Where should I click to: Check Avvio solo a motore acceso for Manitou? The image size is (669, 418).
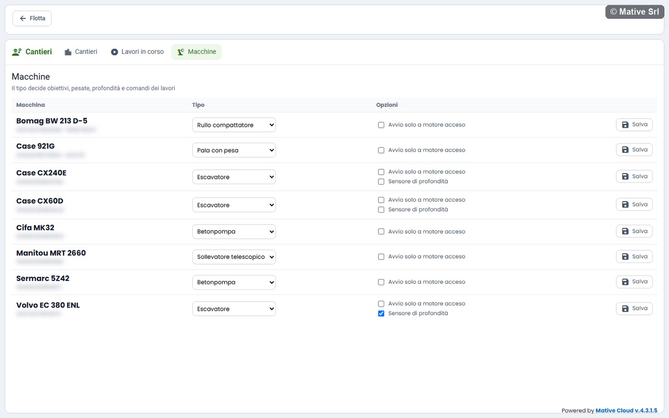tap(381, 257)
